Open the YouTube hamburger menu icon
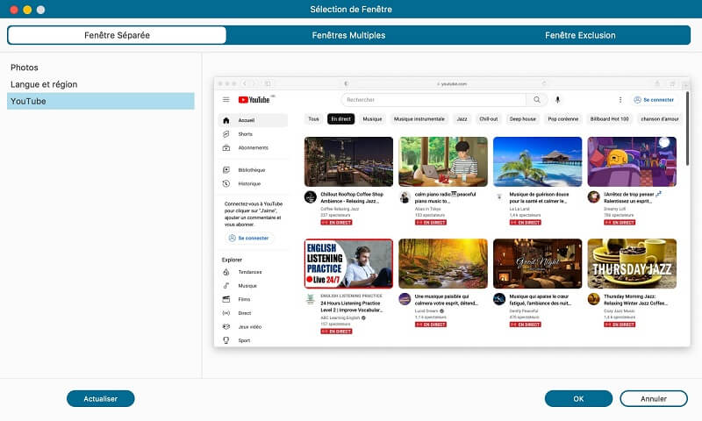702x421 pixels. [226, 100]
